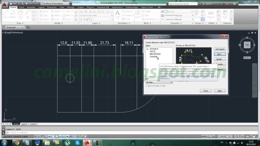This screenshot has height=146, width=260.
Task: Choose the Rotate tool
Action: pos(56,12)
